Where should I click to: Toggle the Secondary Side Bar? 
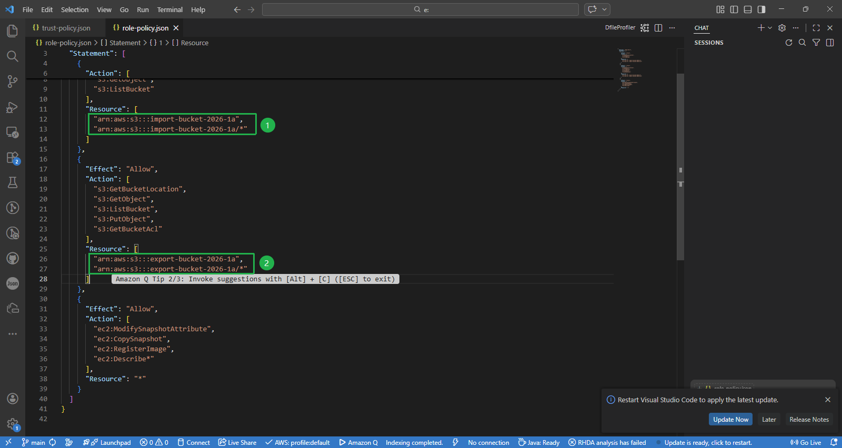coord(761,9)
